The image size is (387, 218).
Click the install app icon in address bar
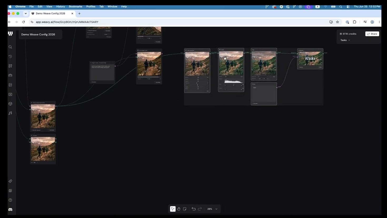point(331,22)
